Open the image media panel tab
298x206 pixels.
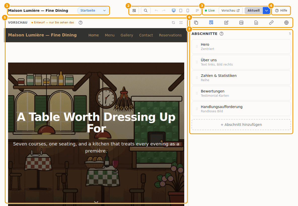(241, 23)
